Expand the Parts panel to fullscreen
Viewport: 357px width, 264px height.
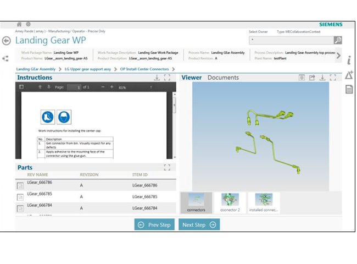[167, 167]
